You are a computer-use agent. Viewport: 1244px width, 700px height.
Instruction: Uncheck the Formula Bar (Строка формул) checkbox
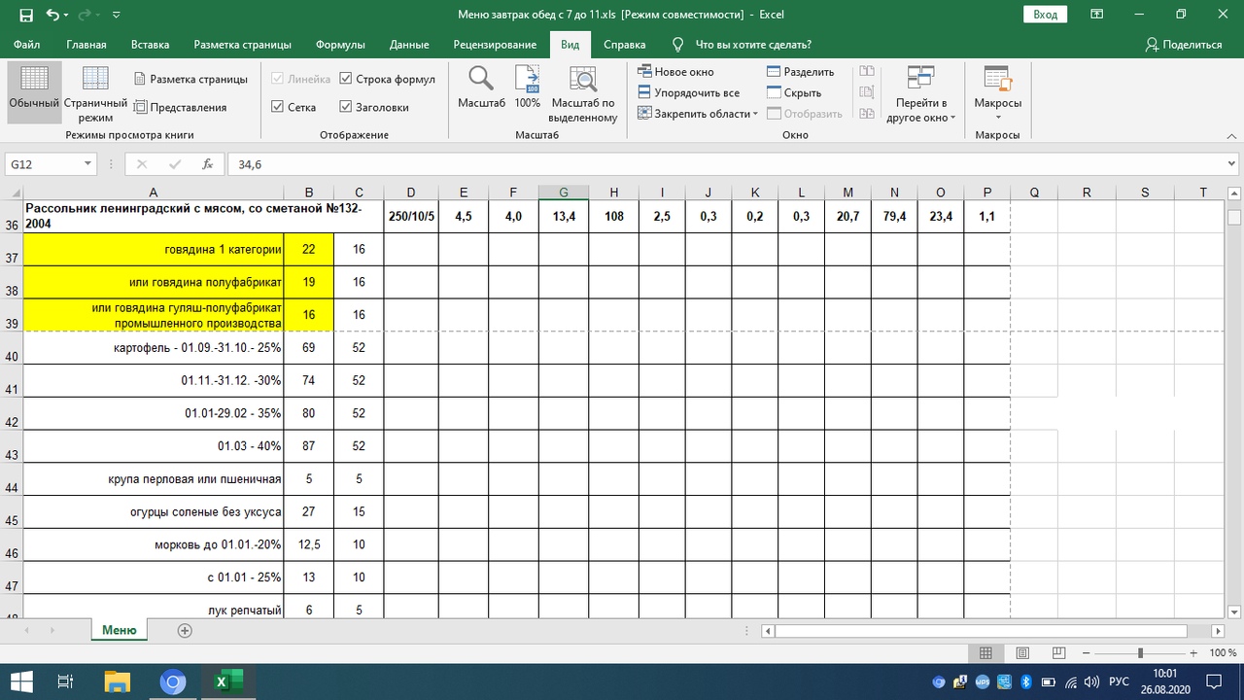[346, 79]
